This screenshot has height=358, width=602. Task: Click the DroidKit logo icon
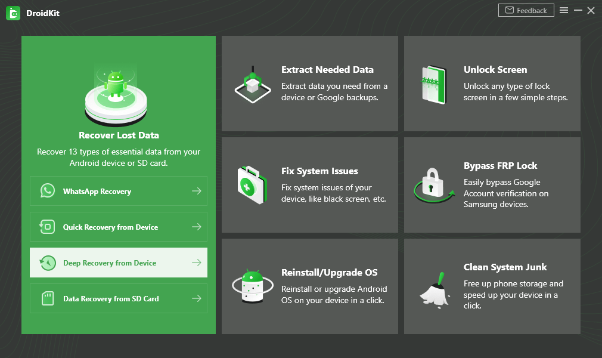[x=13, y=13]
